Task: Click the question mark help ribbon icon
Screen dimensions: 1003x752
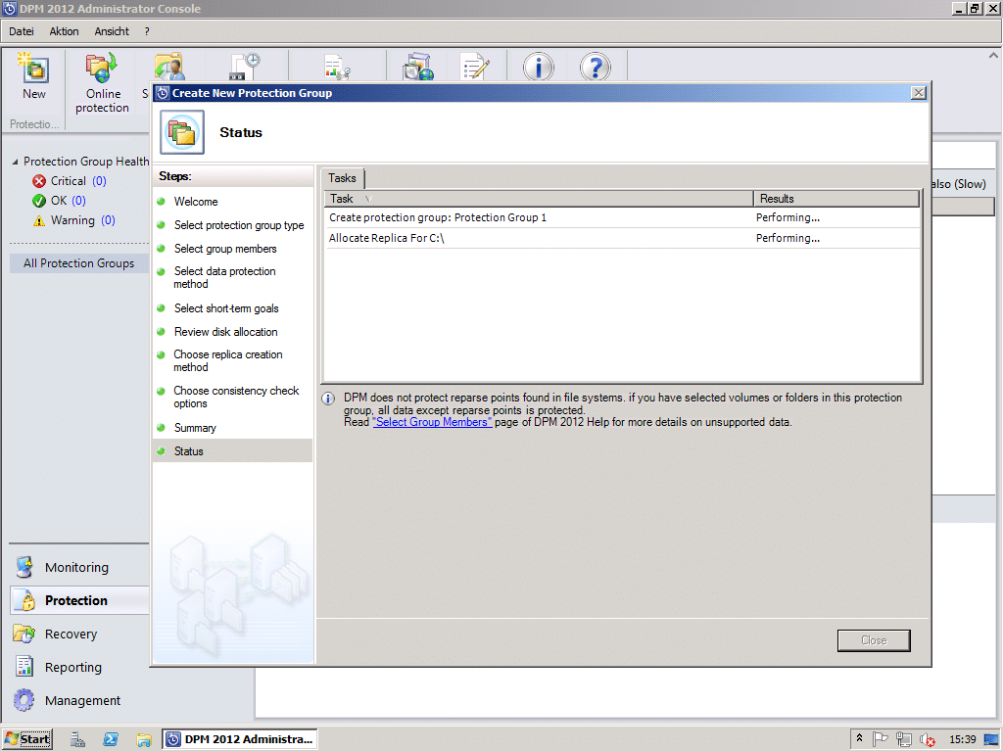Action: coord(595,67)
